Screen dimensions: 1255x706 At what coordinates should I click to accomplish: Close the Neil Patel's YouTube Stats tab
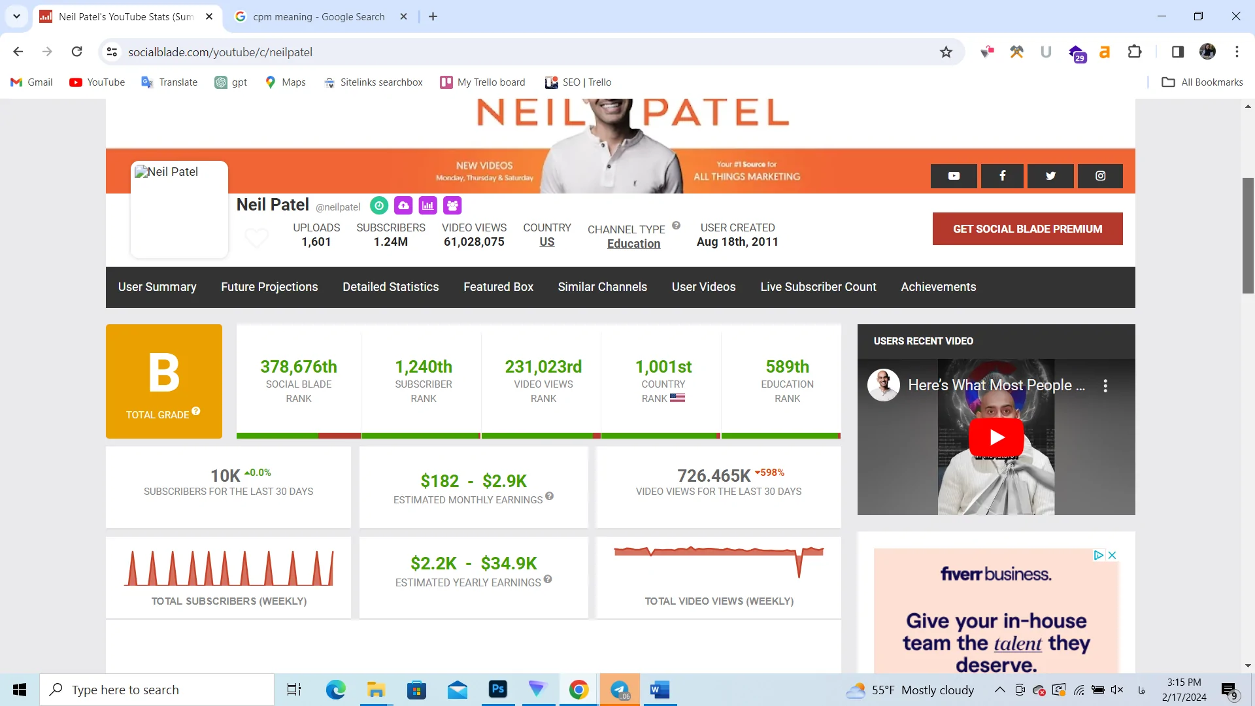[x=209, y=16]
